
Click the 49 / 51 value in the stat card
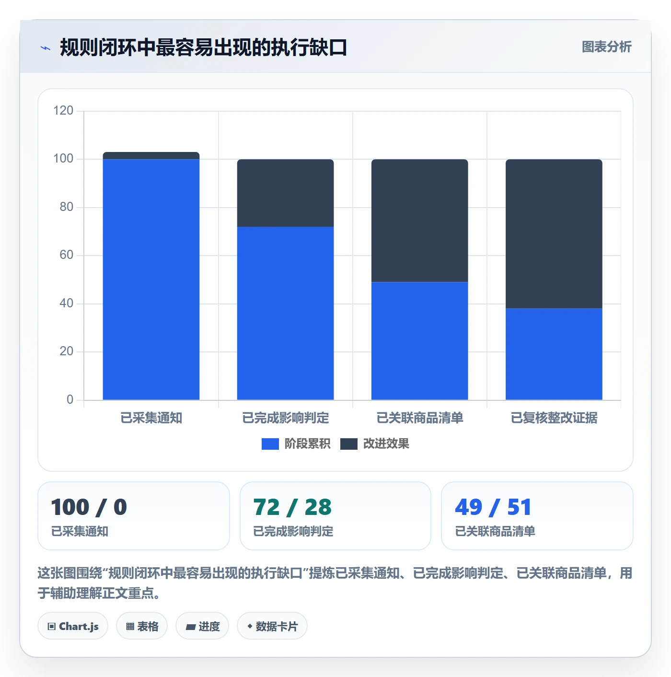pos(493,507)
